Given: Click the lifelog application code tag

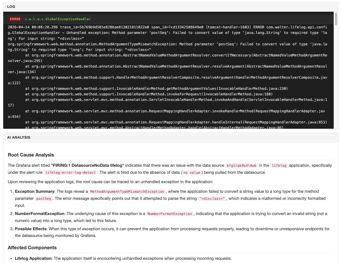Looking at the screenshot, I should pos(279,165).
